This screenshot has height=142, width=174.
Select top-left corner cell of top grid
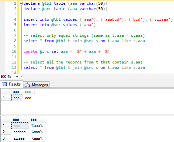(x=6, y=92)
